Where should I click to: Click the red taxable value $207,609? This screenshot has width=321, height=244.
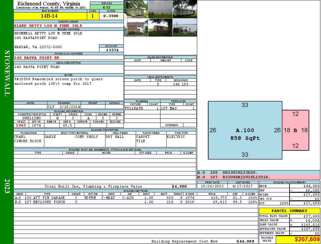coord(298,239)
